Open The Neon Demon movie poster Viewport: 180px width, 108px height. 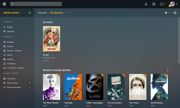coord(52,87)
